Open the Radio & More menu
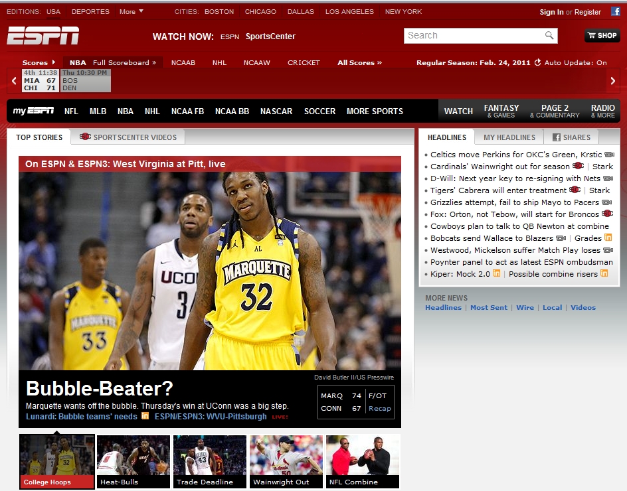 [x=603, y=111]
